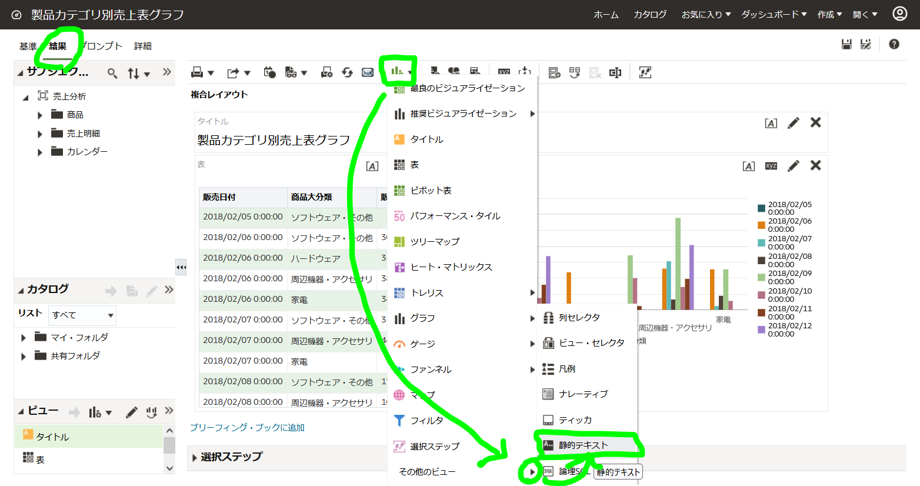Select ピボット表 from the menu

tap(462, 191)
